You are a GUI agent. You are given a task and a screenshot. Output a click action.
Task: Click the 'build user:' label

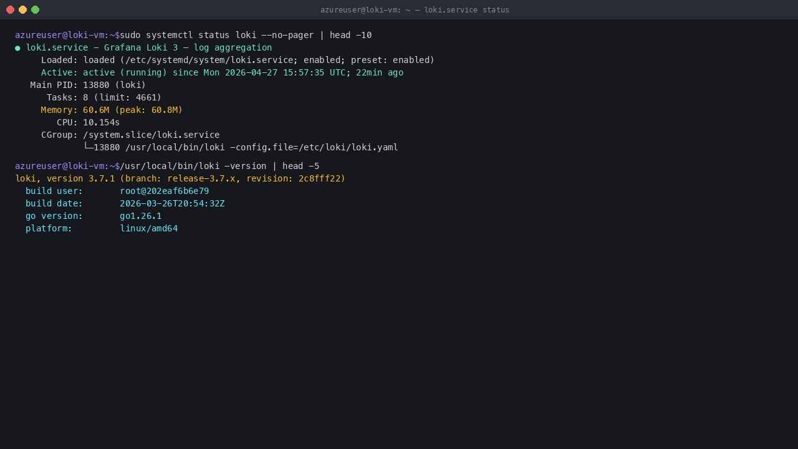pyautogui.click(x=54, y=191)
